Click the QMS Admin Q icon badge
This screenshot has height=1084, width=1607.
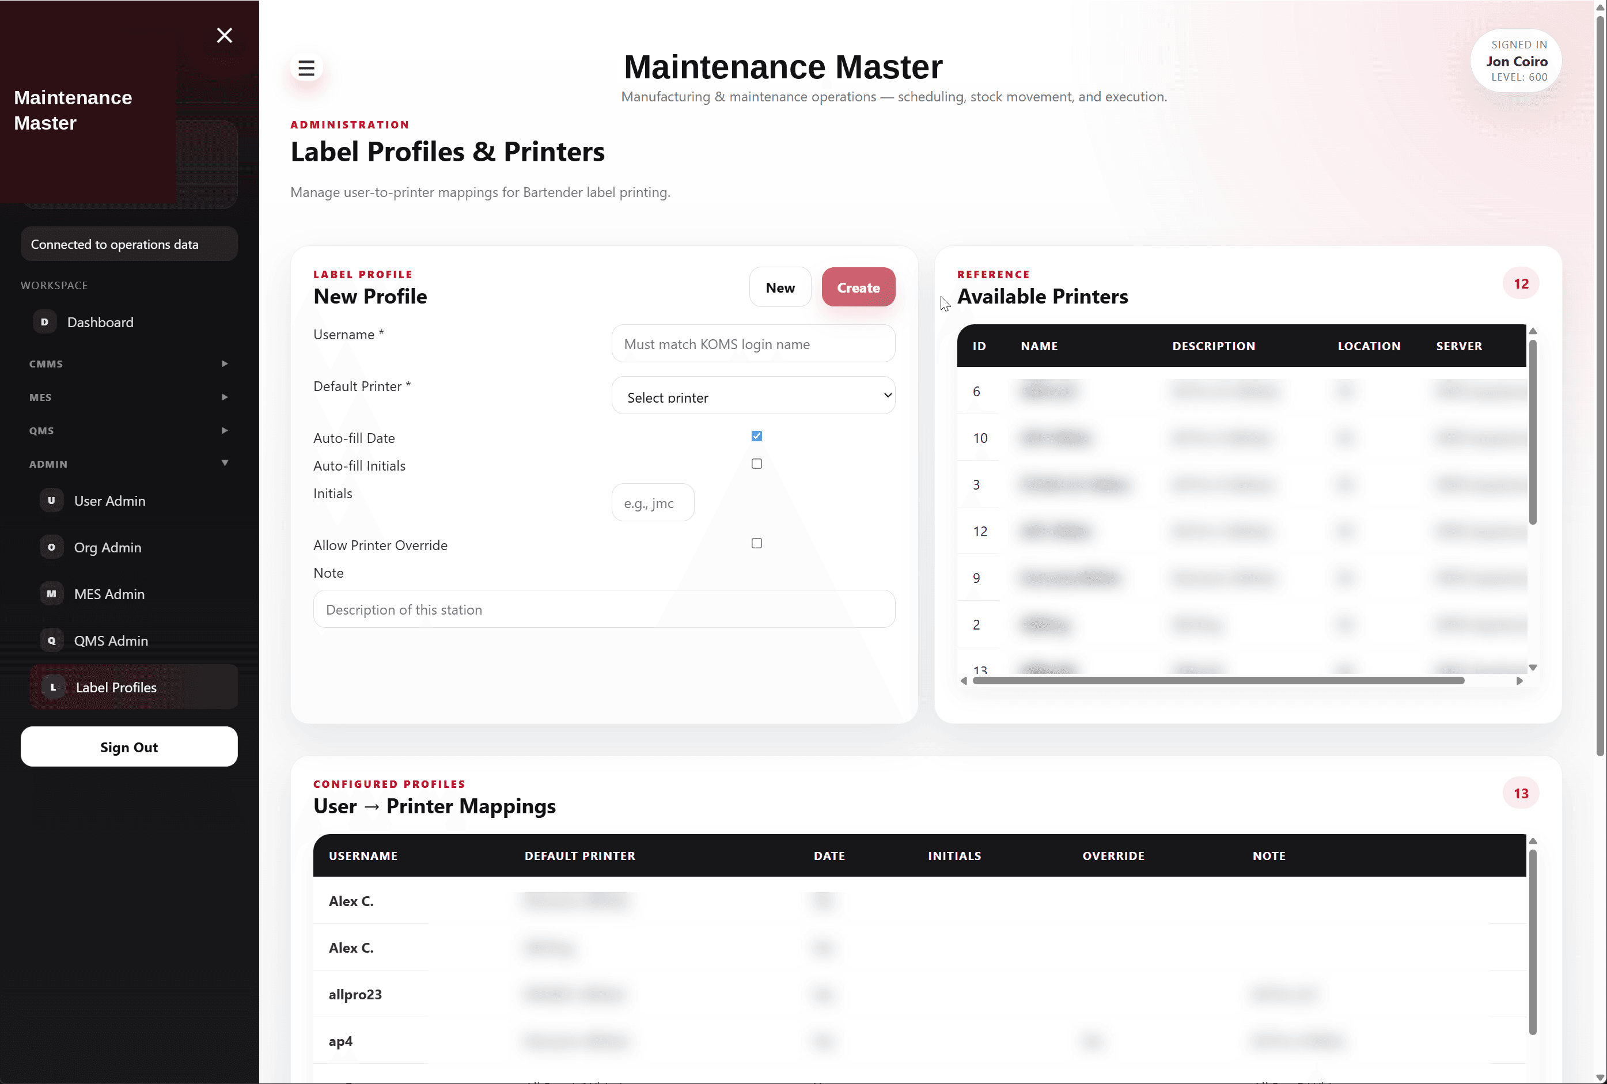(52, 641)
